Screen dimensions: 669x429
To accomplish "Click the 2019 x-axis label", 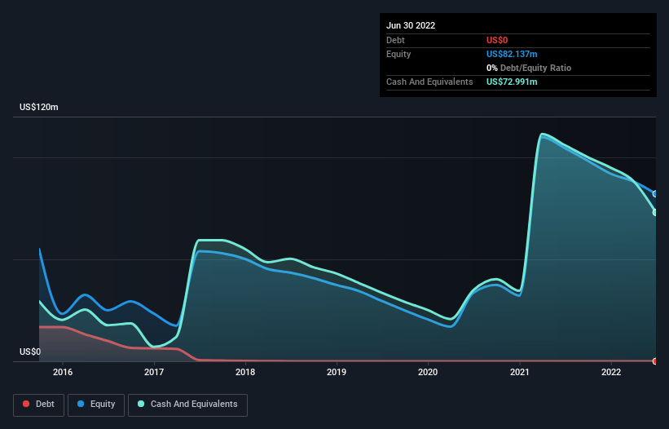I will (337, 372).
